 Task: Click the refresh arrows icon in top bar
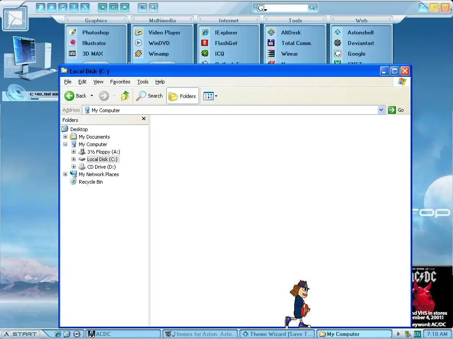point(63,7)
